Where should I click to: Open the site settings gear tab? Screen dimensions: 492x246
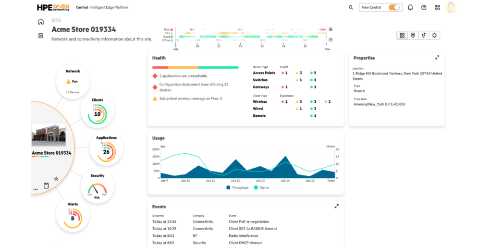[434, 35]
